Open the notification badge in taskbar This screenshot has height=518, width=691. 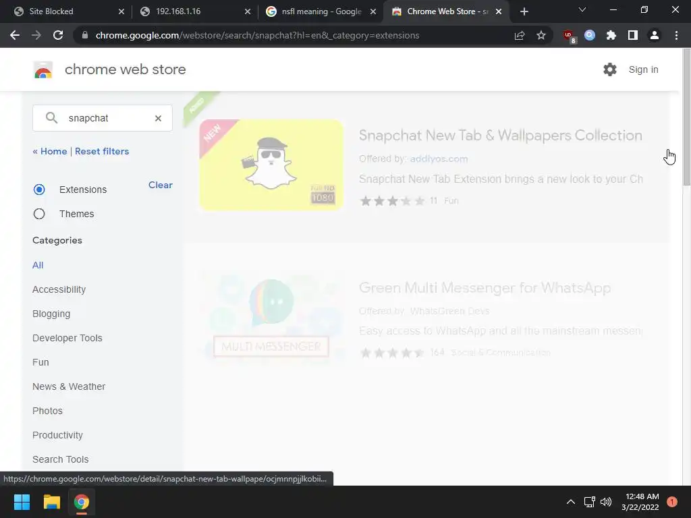[671, 502]
